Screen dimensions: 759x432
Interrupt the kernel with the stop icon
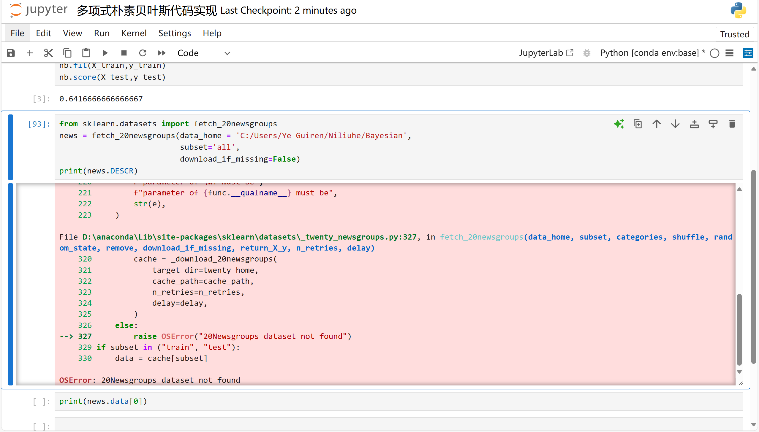[124, 53]
